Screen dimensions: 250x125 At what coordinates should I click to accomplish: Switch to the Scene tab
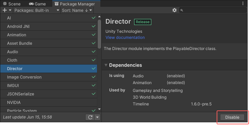point(12,4)
